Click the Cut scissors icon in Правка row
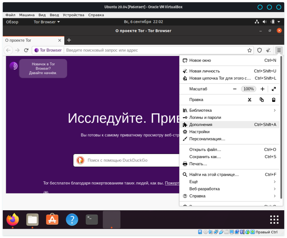Image resolution: width=287 pixels, height=238 pixels. [249, 100]
